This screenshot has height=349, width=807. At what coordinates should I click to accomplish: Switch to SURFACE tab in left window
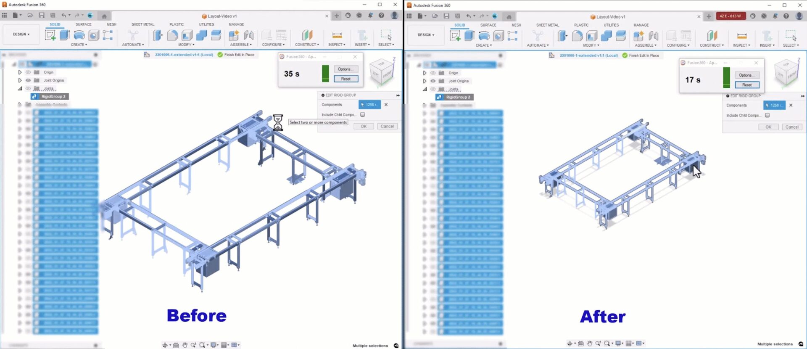[x=83, y=24]
